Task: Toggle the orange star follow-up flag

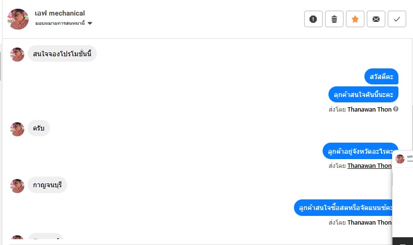Action: point(355,19)
